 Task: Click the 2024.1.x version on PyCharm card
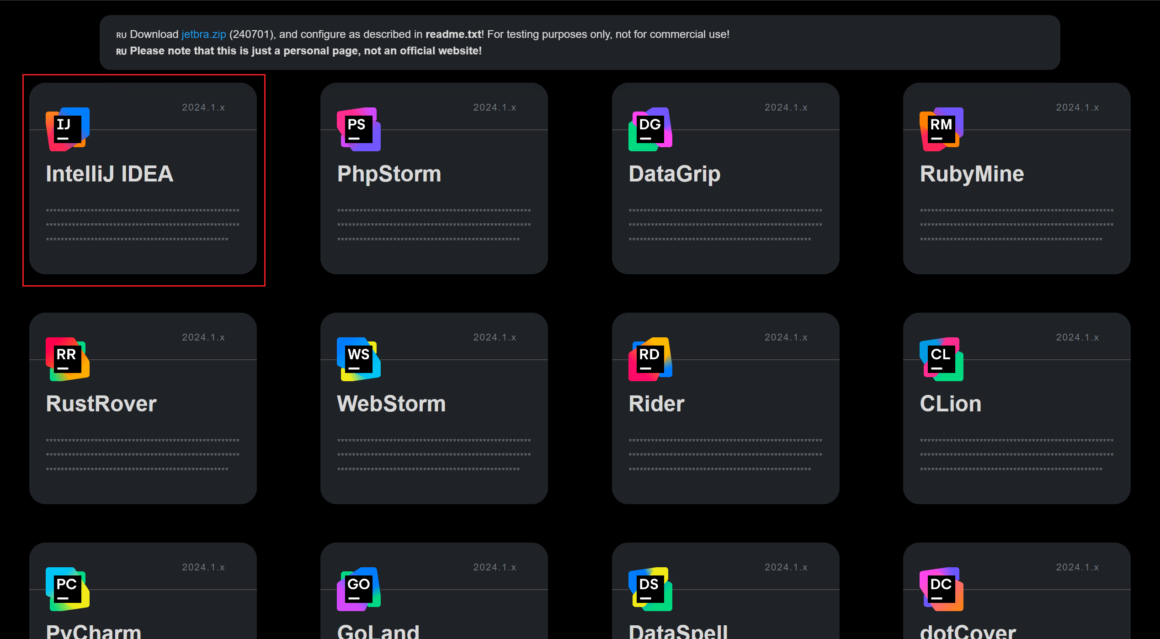tap(203, 567)
